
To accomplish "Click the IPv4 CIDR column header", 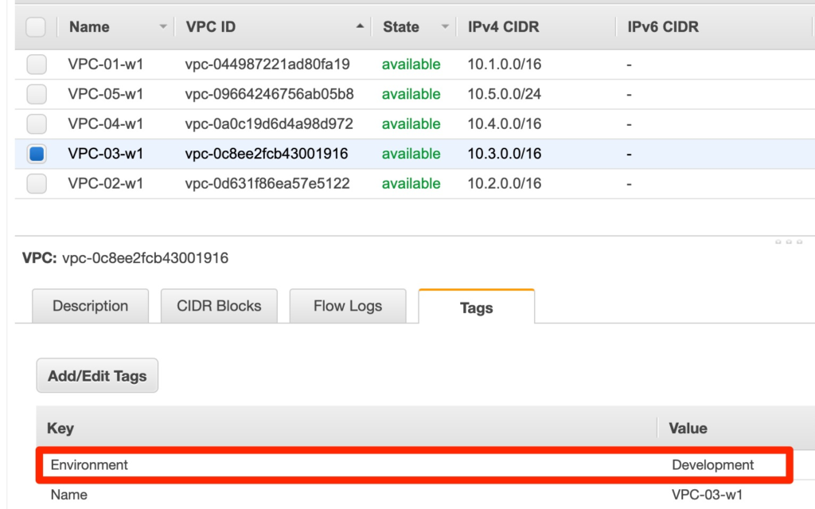I will point(503,27).
